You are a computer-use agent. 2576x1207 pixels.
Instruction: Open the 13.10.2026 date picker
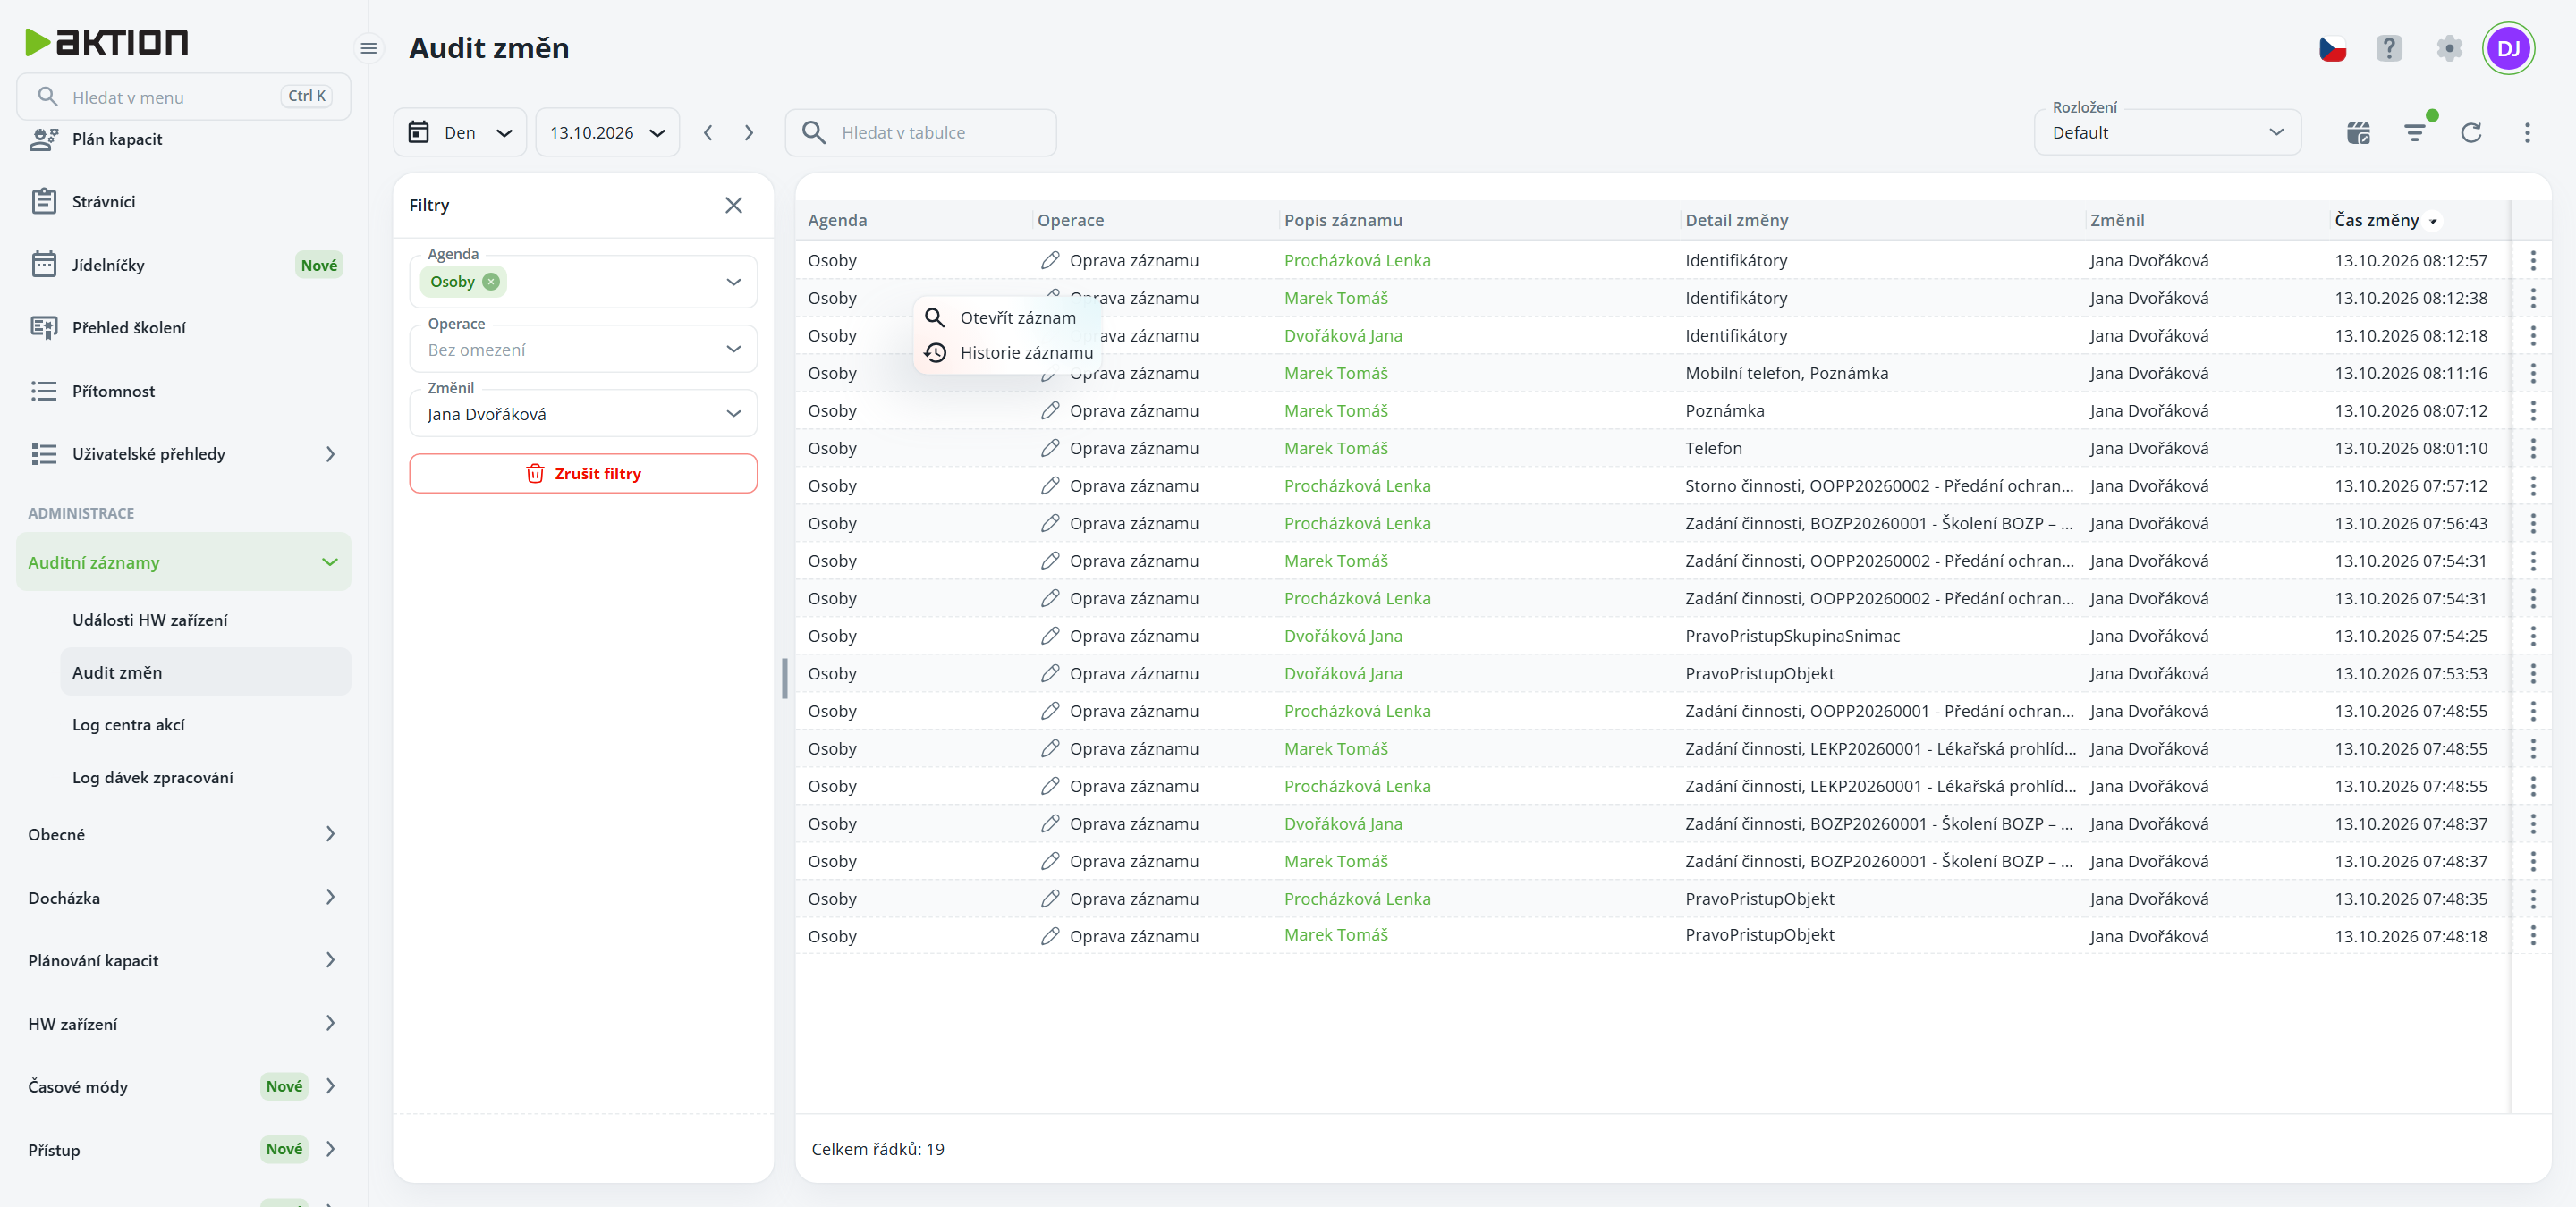[x=607, y=133]
